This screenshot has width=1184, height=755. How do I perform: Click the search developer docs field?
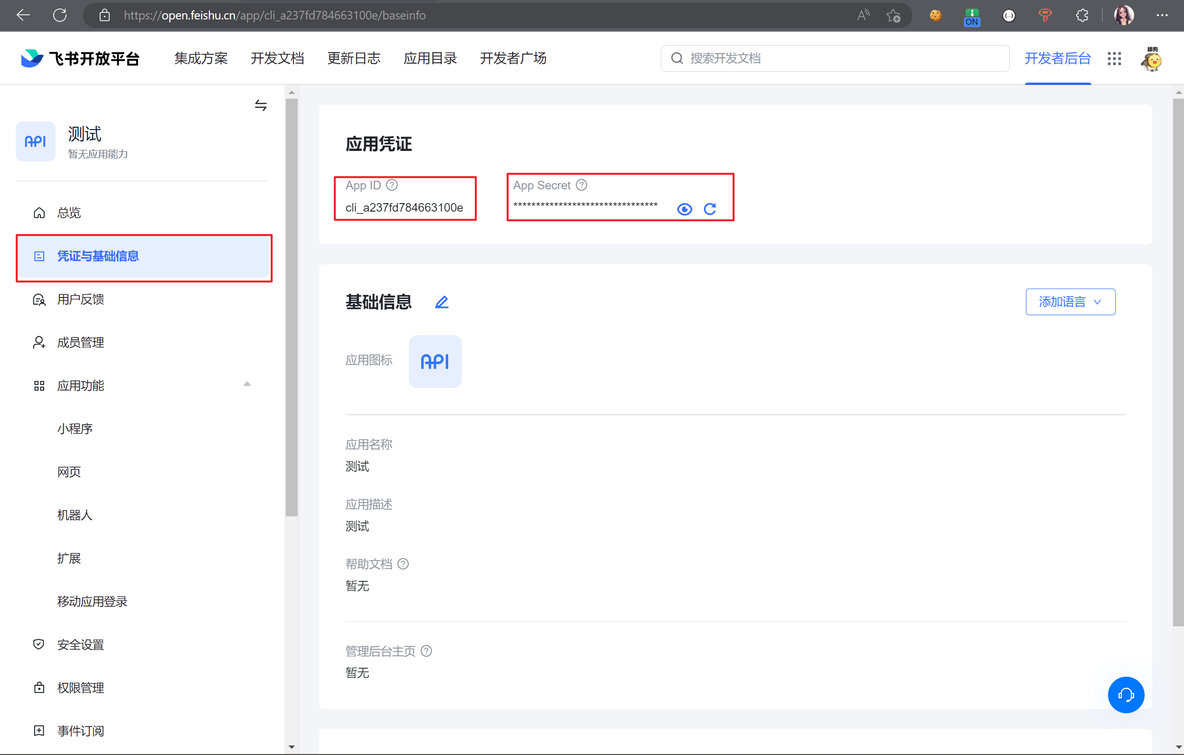tap(836, 58)
